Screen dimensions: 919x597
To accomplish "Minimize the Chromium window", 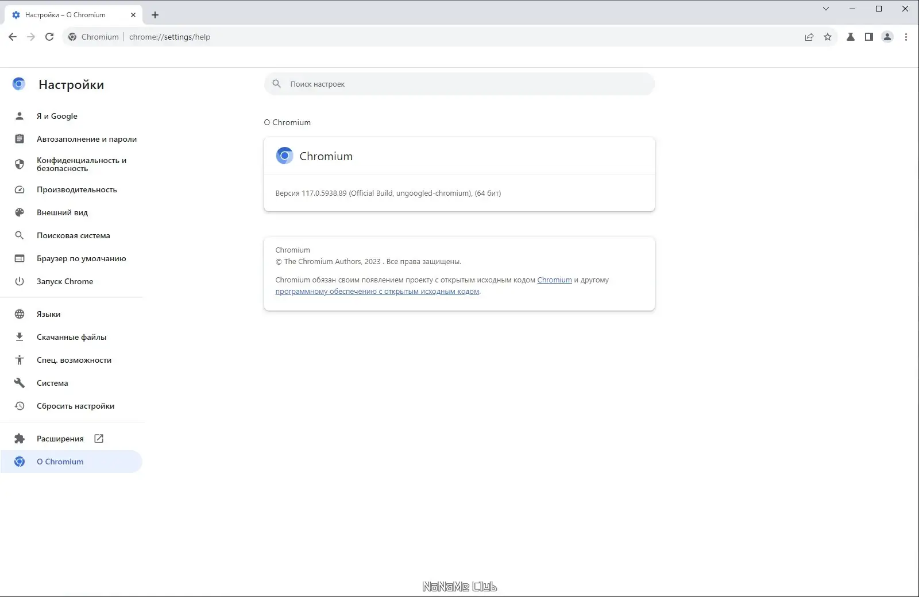I will click(852, 9).
